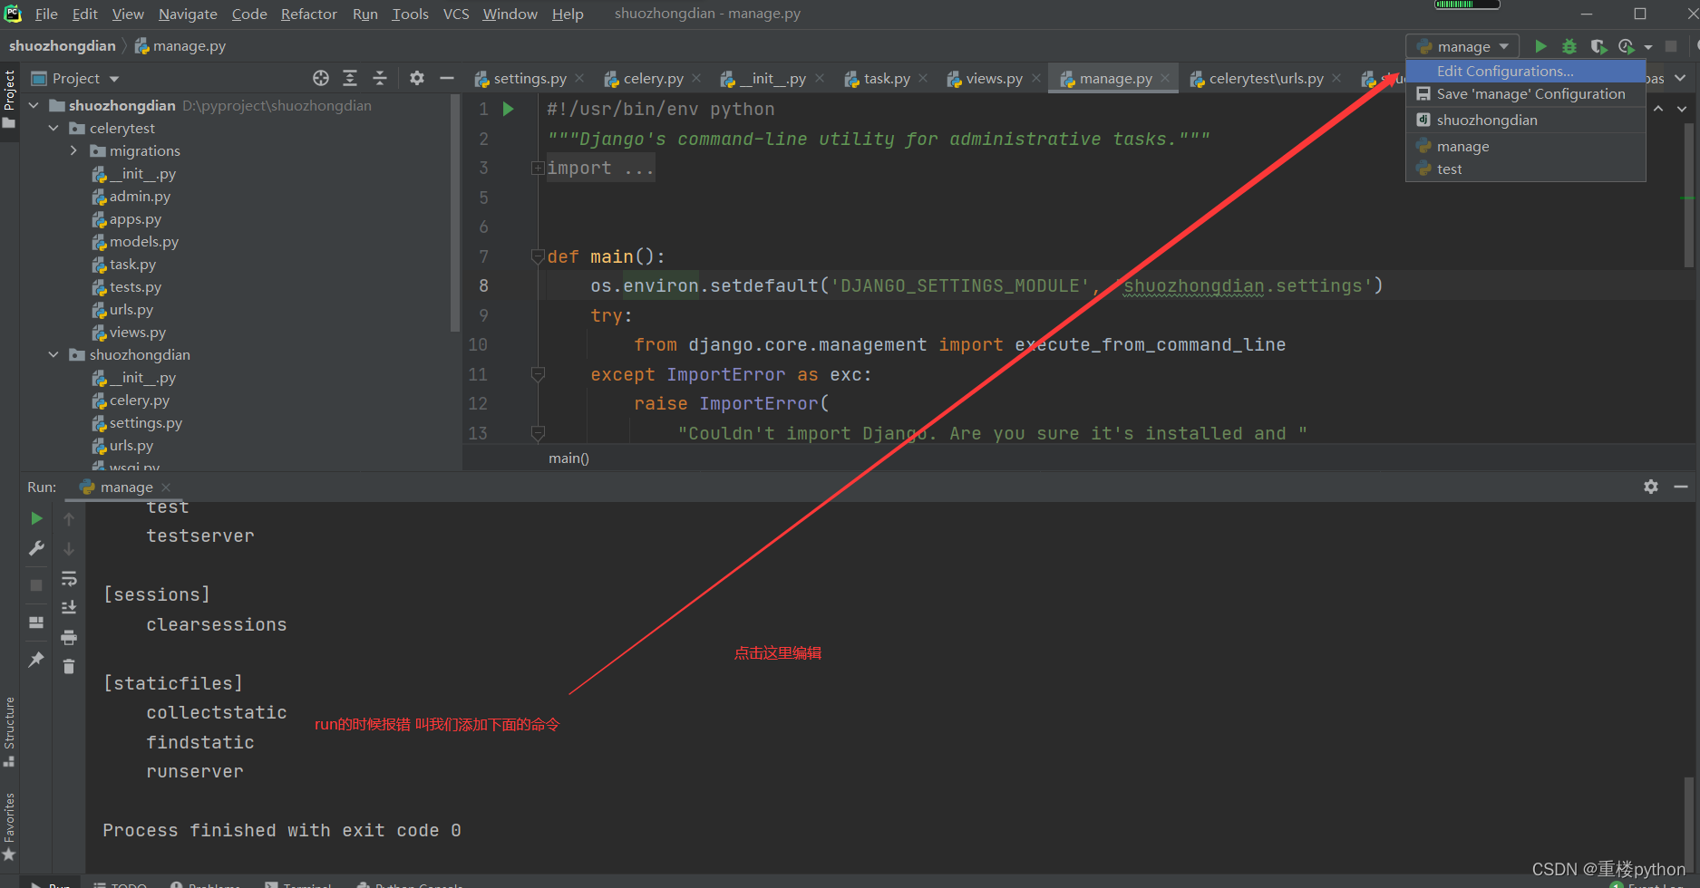
Task: Collapse all in the Project panel
Action: click(x=380, y=79)
